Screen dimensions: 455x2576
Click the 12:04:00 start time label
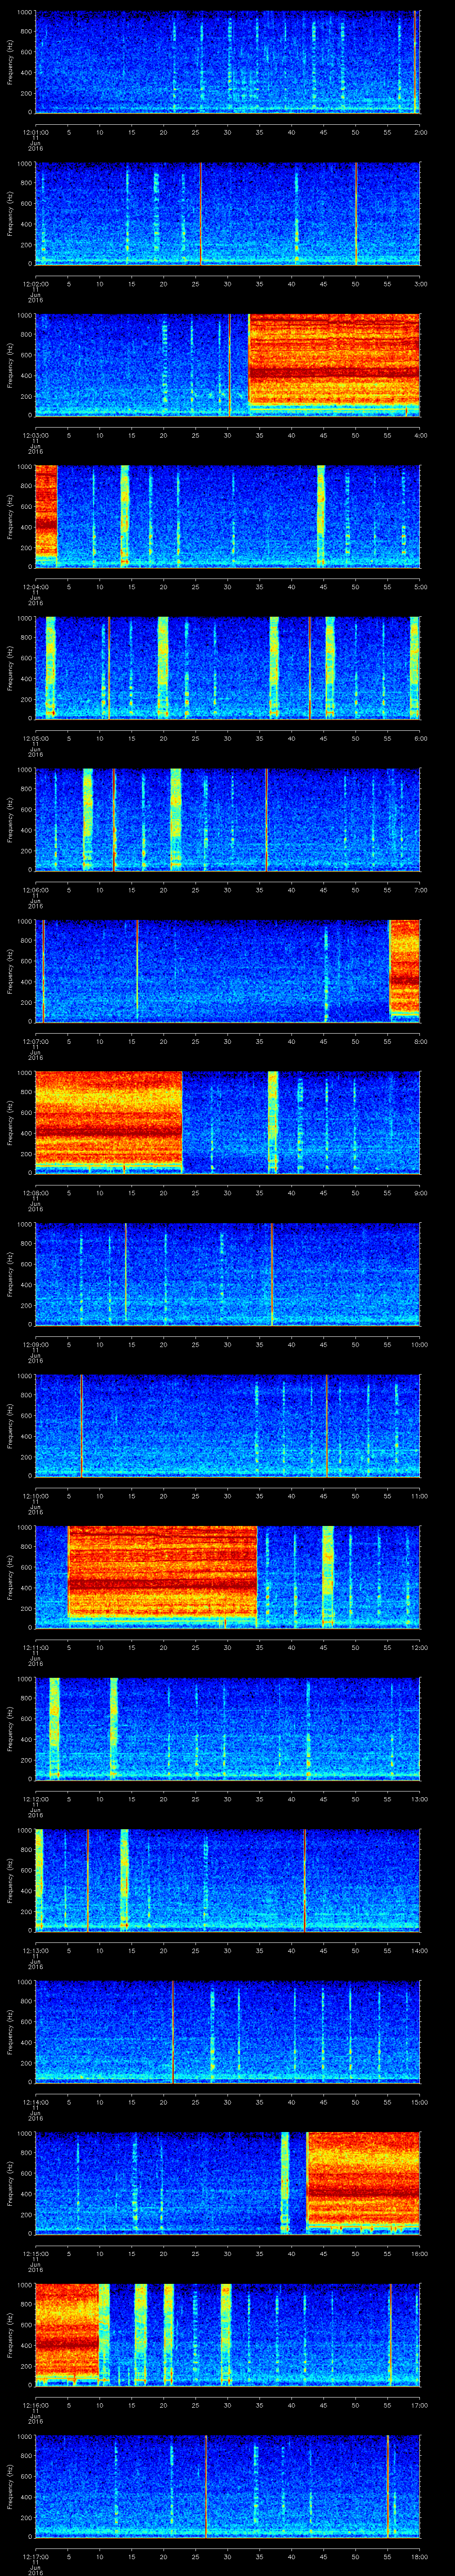point(35,586)
